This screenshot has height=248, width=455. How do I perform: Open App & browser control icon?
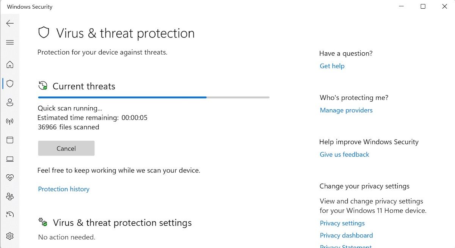click(10, 140)
